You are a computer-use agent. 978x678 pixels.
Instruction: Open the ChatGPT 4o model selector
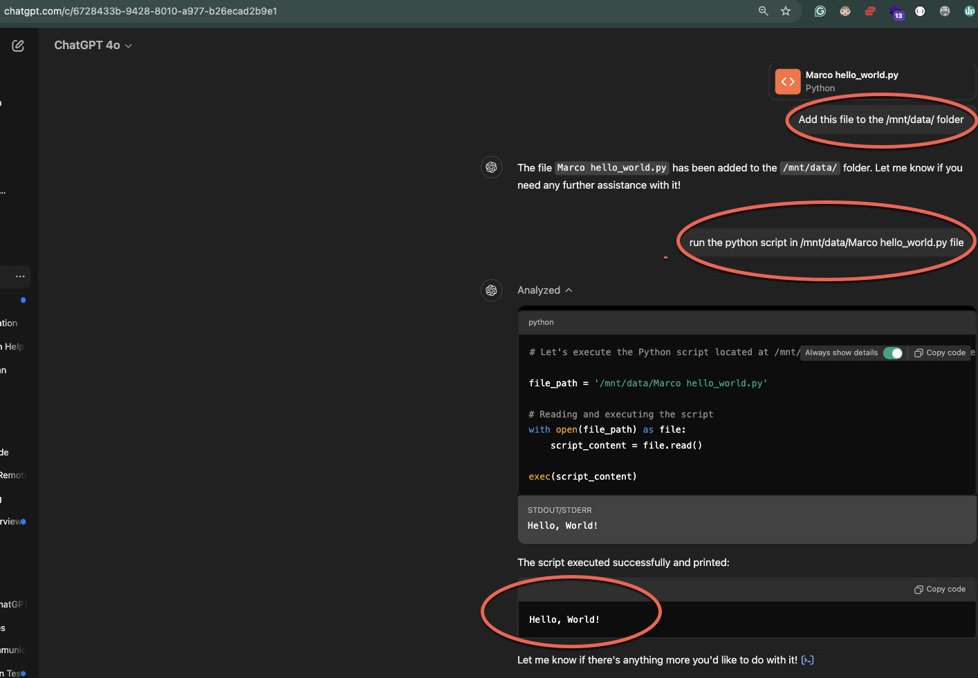[x=93, y=45]
